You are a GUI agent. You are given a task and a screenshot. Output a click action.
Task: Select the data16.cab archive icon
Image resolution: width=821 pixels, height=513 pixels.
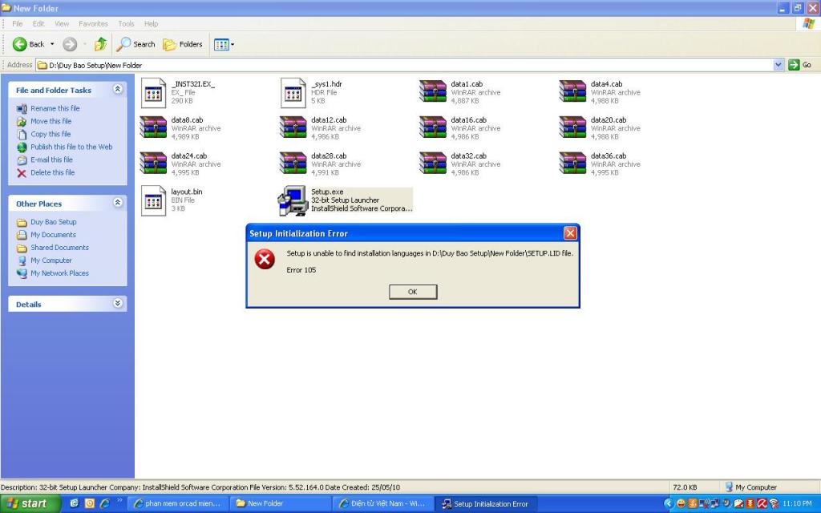(432, 127)
